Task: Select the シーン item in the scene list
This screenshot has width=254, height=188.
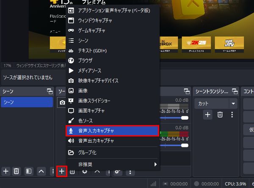Action: pyautogui.click(x=27, y=102)
